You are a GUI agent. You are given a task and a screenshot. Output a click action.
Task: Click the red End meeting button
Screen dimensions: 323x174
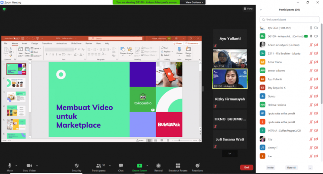(x=246, y=168)
